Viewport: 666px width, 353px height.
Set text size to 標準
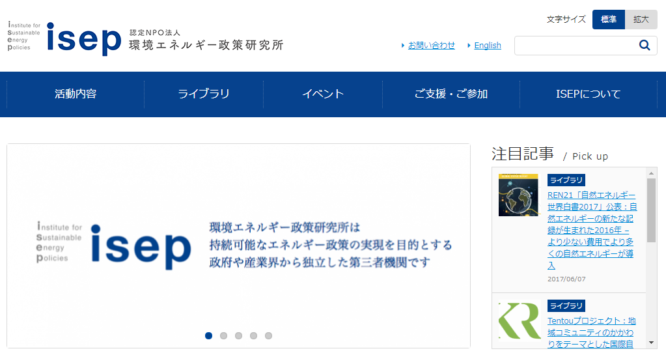tap(608, 20)
